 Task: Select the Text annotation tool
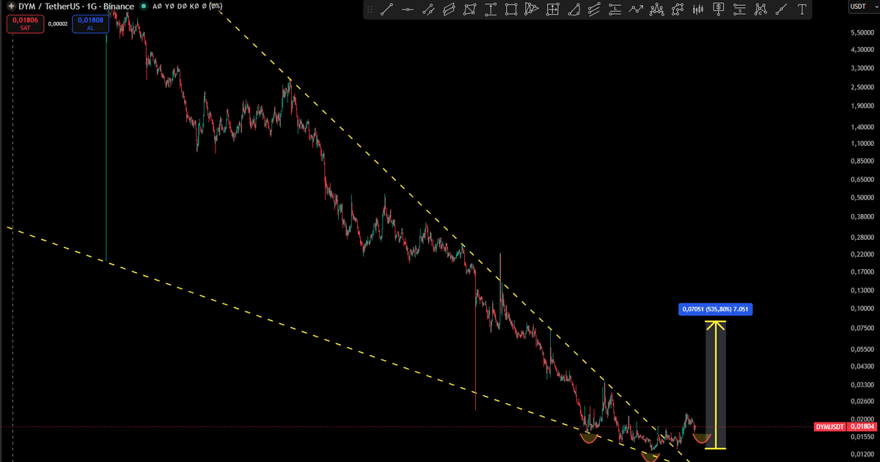click(802, 10)
